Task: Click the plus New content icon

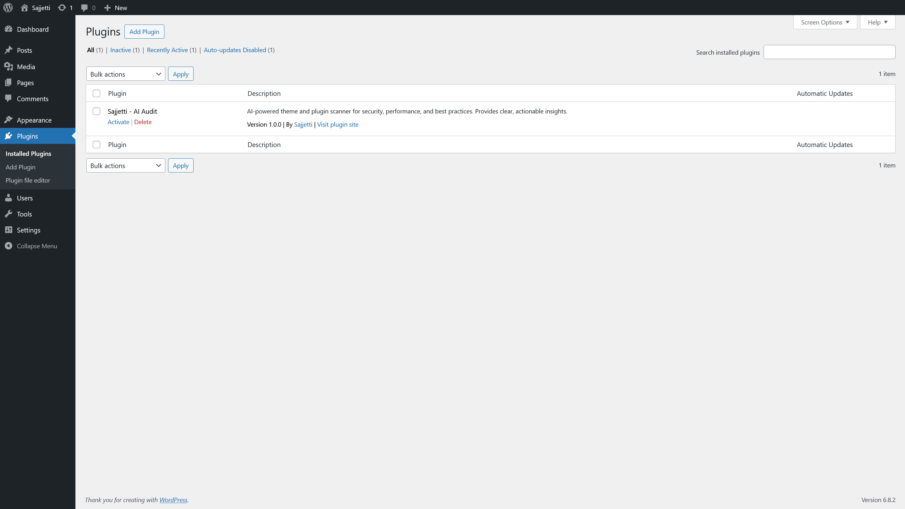Action: pos(107,8)
